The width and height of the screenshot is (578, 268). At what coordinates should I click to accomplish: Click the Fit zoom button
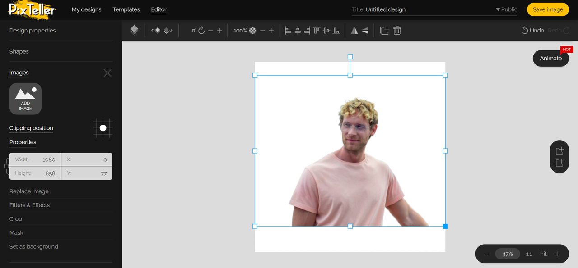point(543,254)
